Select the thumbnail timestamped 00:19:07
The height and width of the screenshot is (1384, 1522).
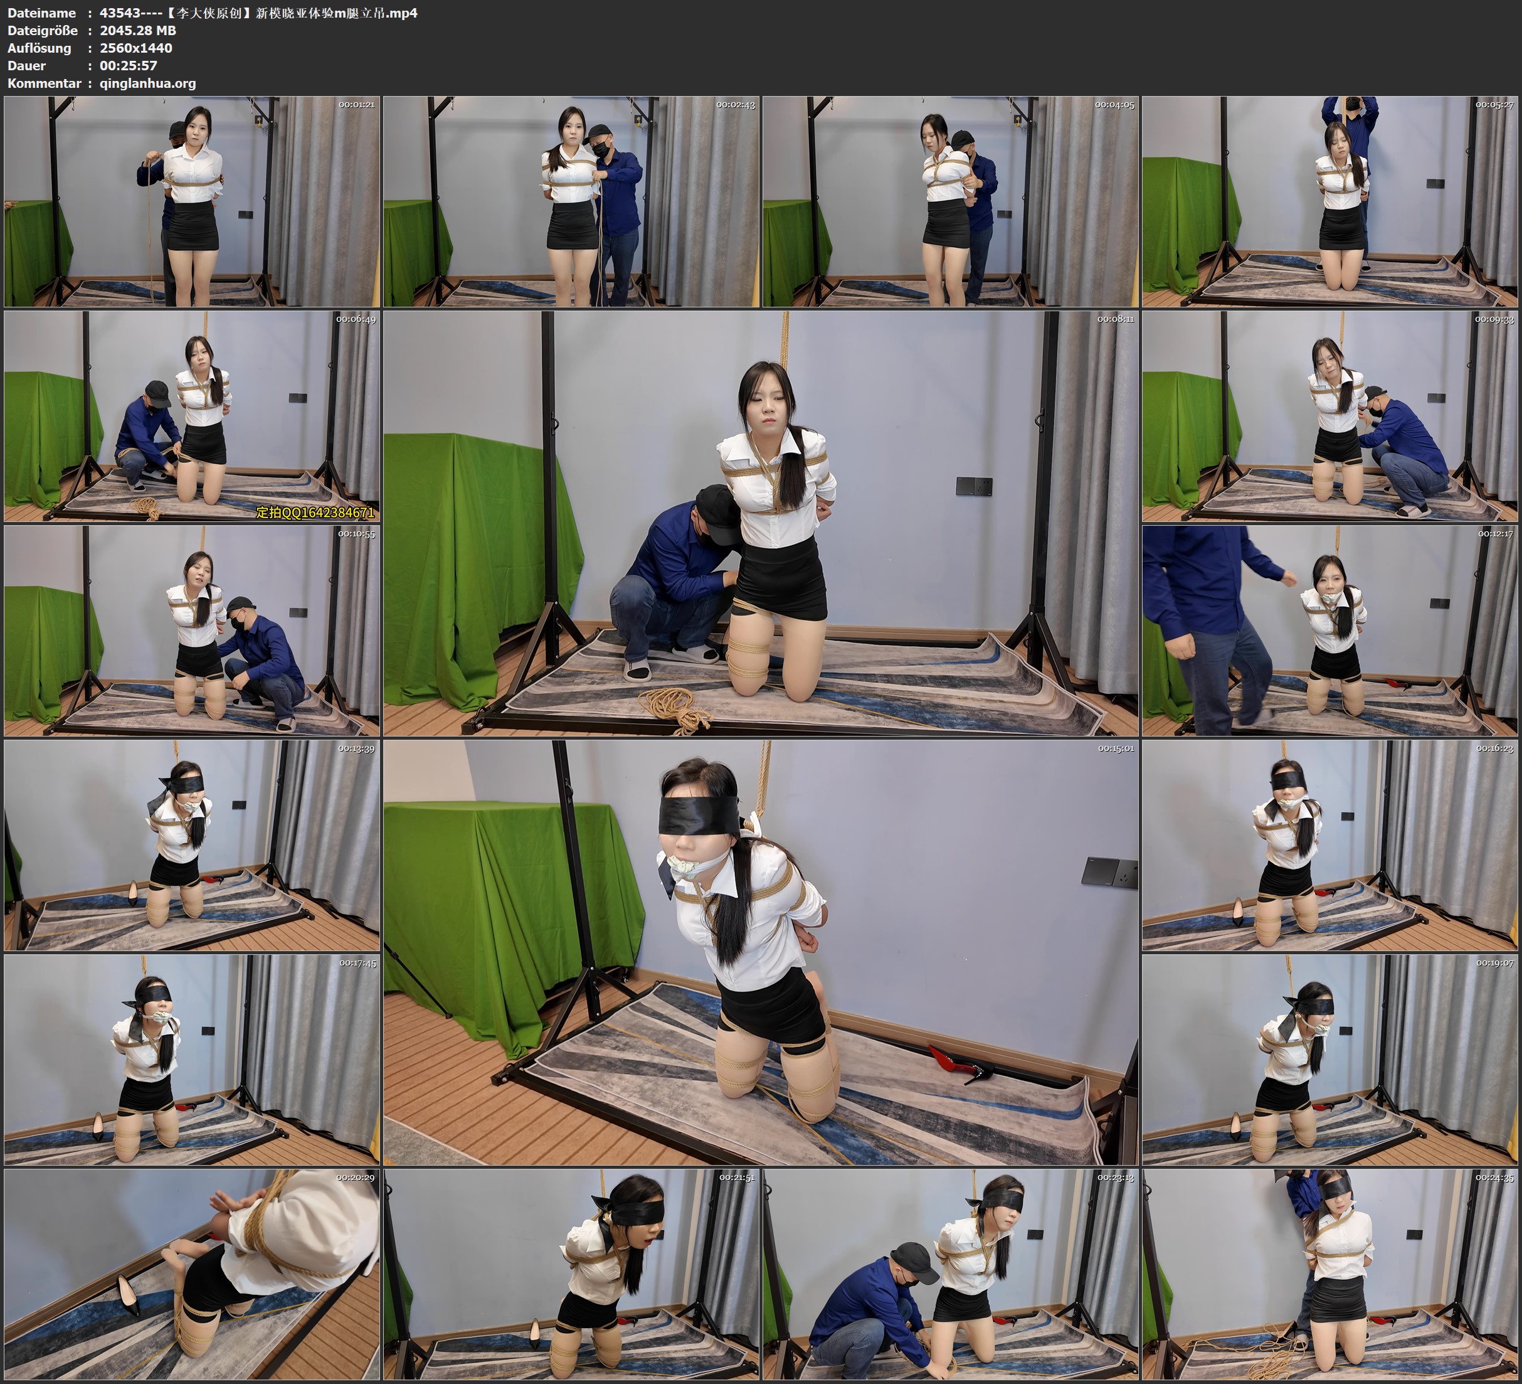coord(1329,1059)
